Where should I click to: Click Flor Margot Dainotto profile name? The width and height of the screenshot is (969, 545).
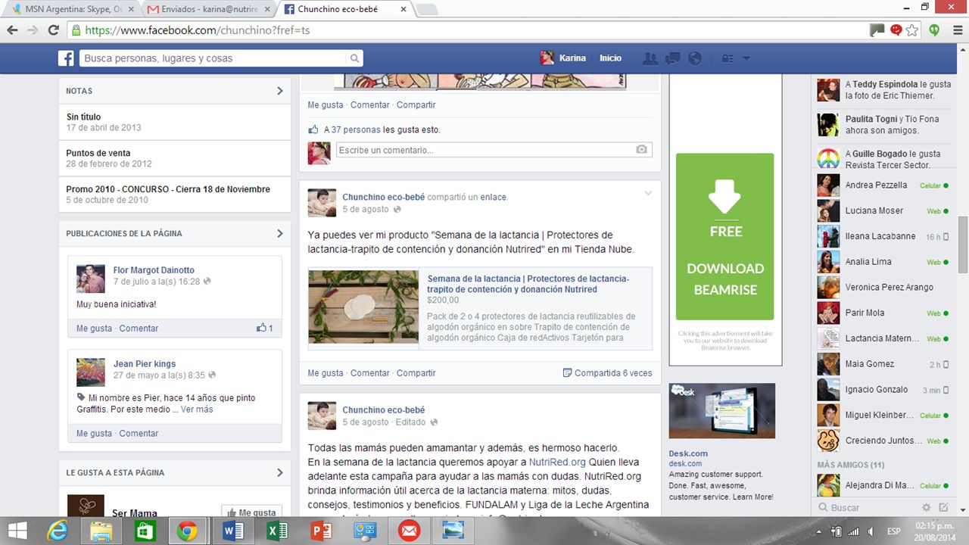[154, 269]
